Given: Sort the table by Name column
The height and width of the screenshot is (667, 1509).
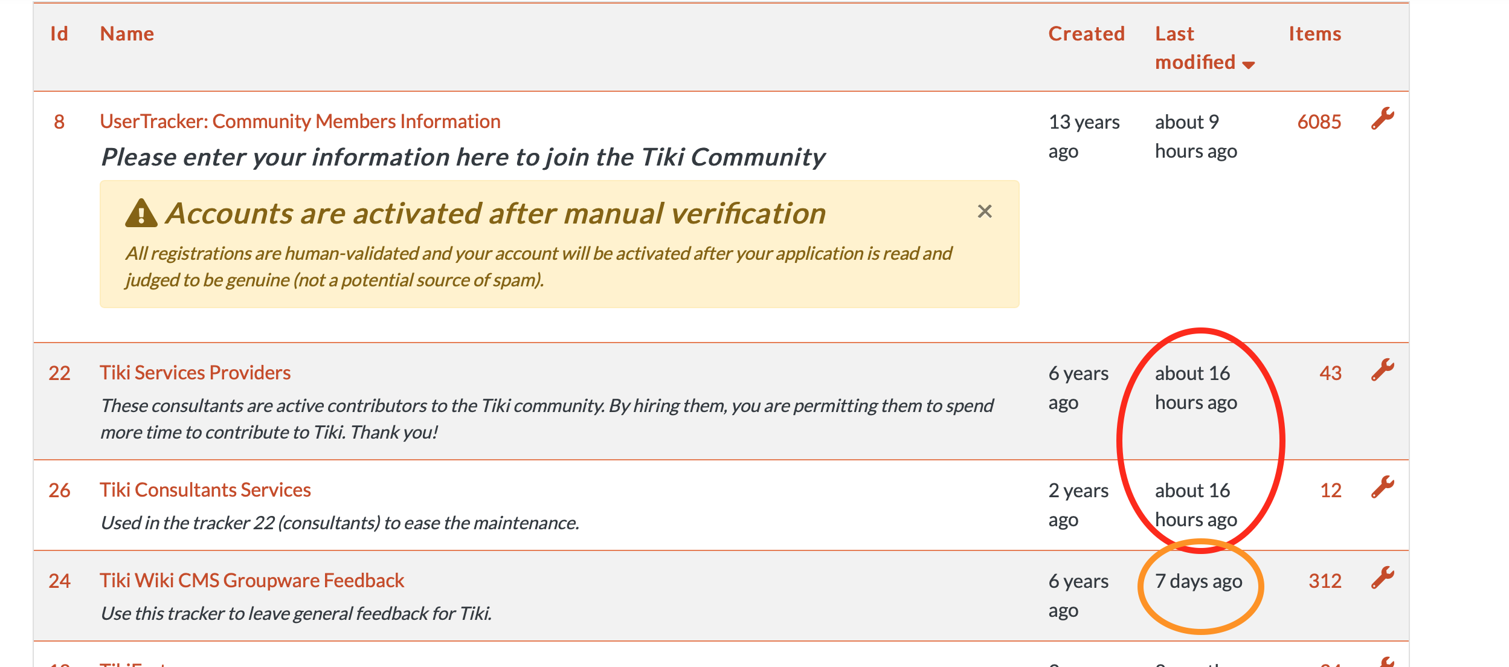Looking at the screenshot, I should (127, 34).
